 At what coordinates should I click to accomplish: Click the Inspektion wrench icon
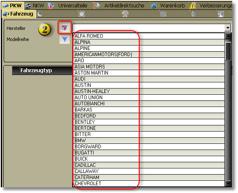125,14
